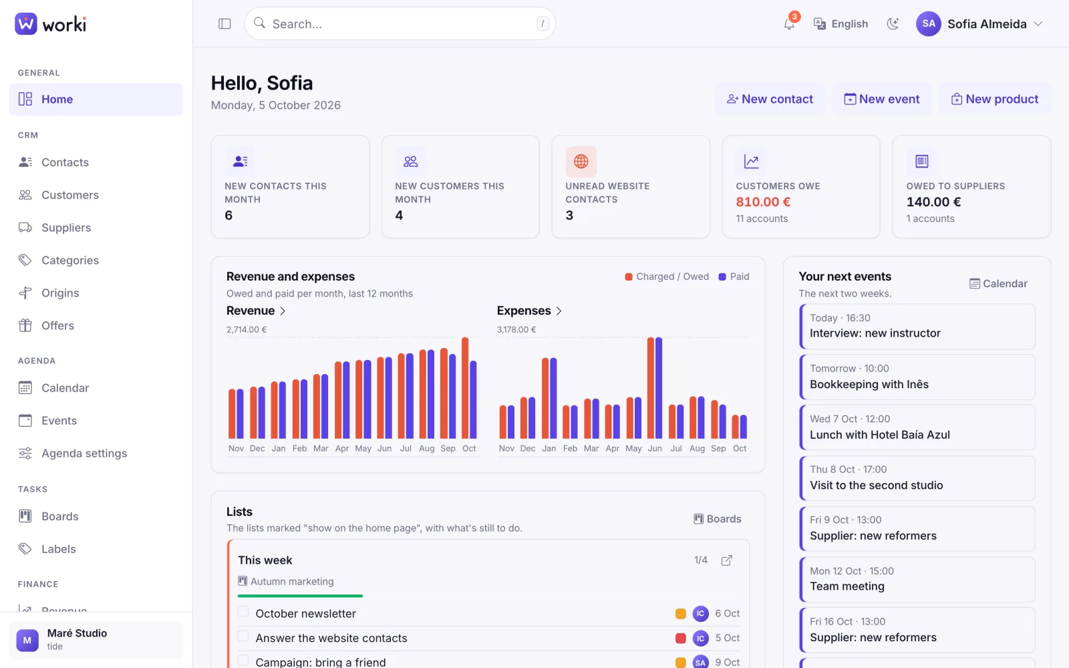Click the New product button
The width and height of the screenshot is (1069, 668).
coord(995,99)
